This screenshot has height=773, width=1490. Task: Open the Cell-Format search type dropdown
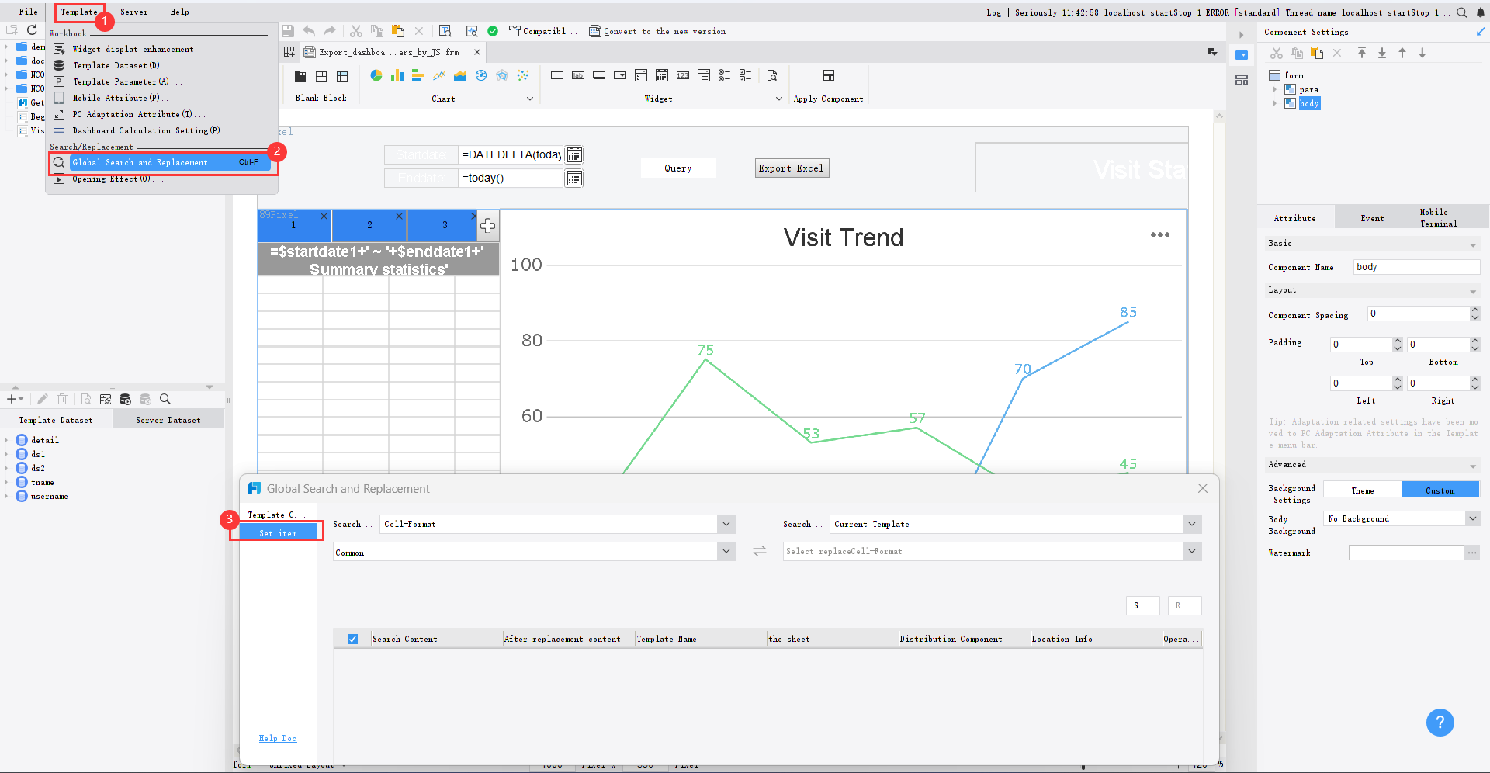(726, 524)
